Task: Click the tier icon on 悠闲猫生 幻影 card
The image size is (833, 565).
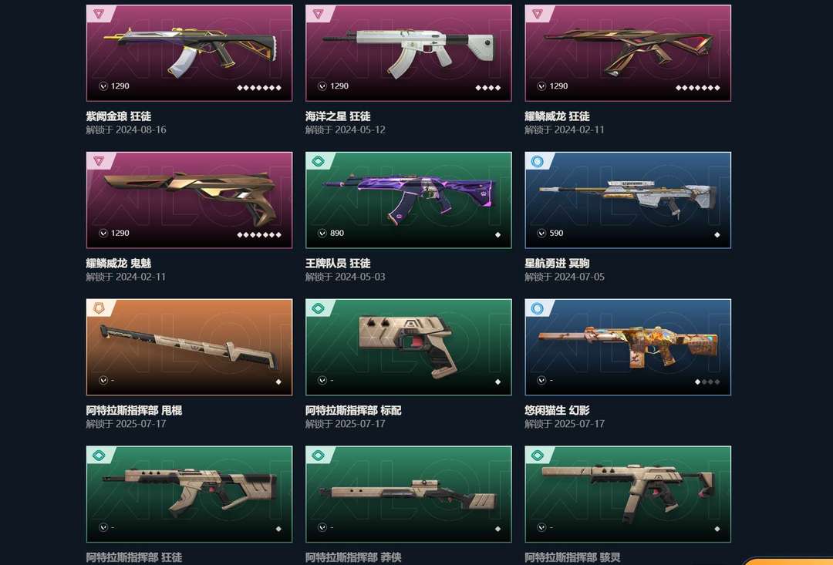Action: coord(537,308)
